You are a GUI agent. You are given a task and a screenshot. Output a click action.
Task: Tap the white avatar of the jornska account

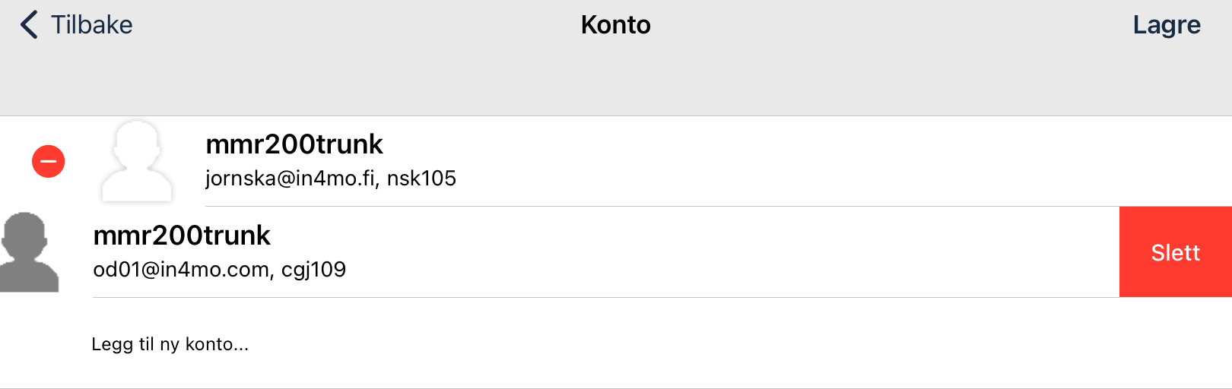coord(137,161)
